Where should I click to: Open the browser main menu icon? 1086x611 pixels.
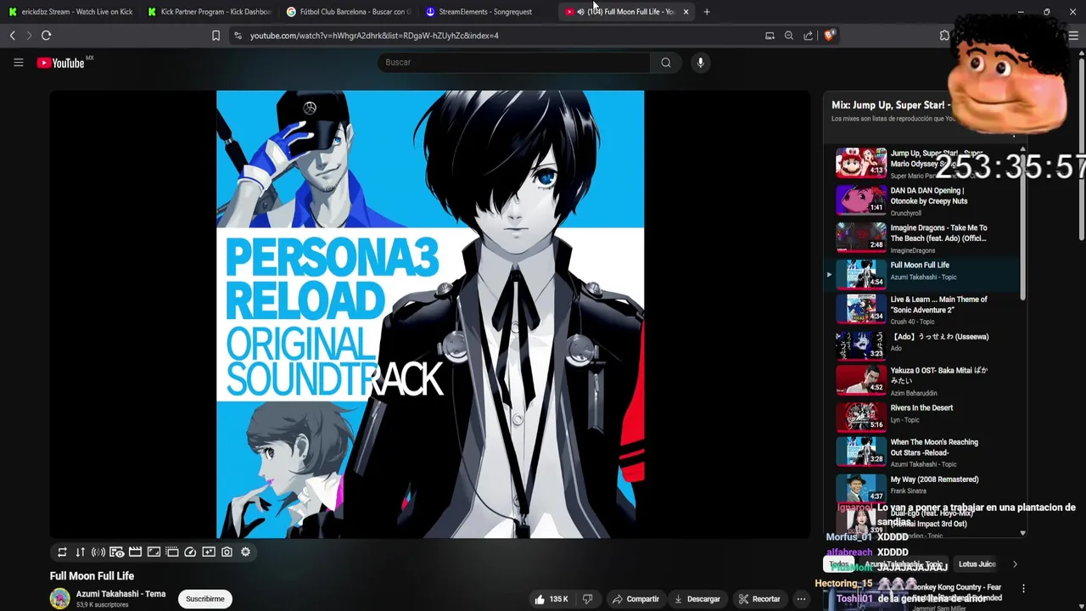(x=1073, y=36)
